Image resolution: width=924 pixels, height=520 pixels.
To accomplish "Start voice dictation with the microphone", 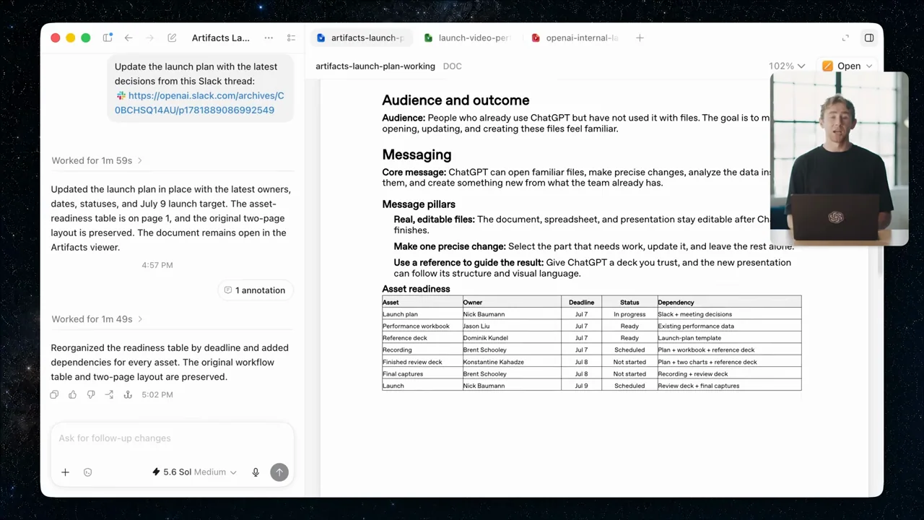I will click(x=256, y=472).
